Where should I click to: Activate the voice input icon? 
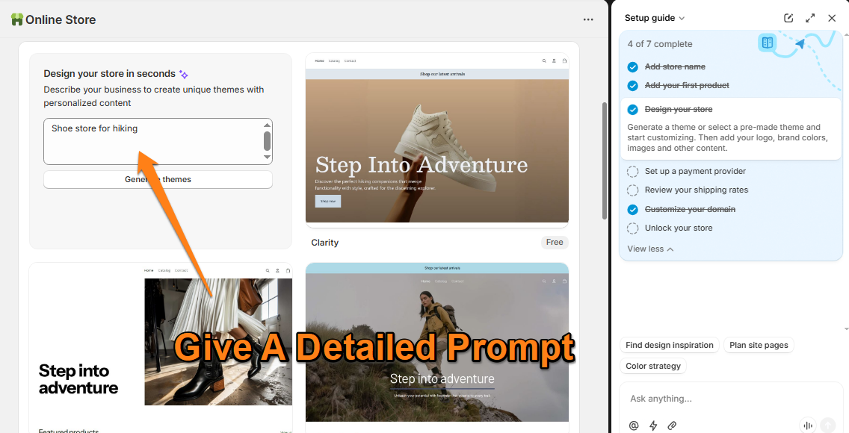click(808, 426)
